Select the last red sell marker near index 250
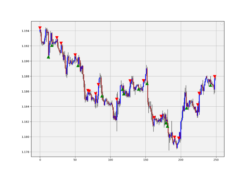 coord(215,76)
